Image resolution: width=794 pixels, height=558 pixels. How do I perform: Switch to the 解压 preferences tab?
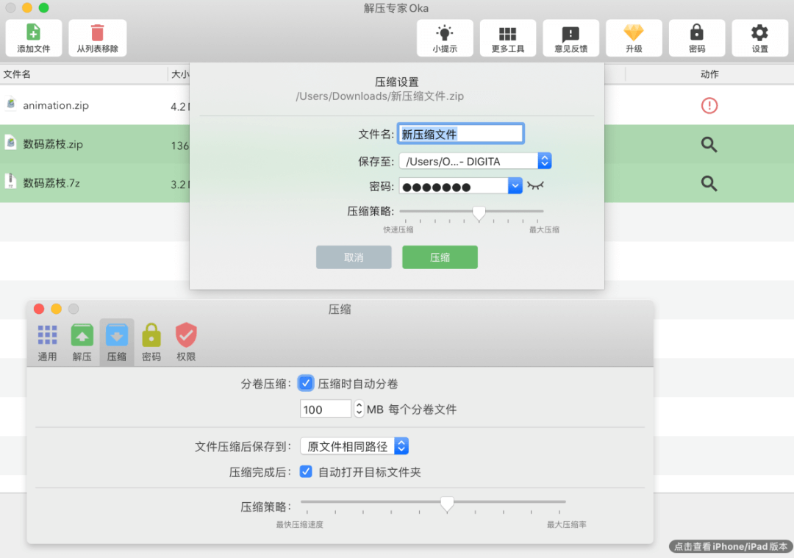click(x=82, y=343)
